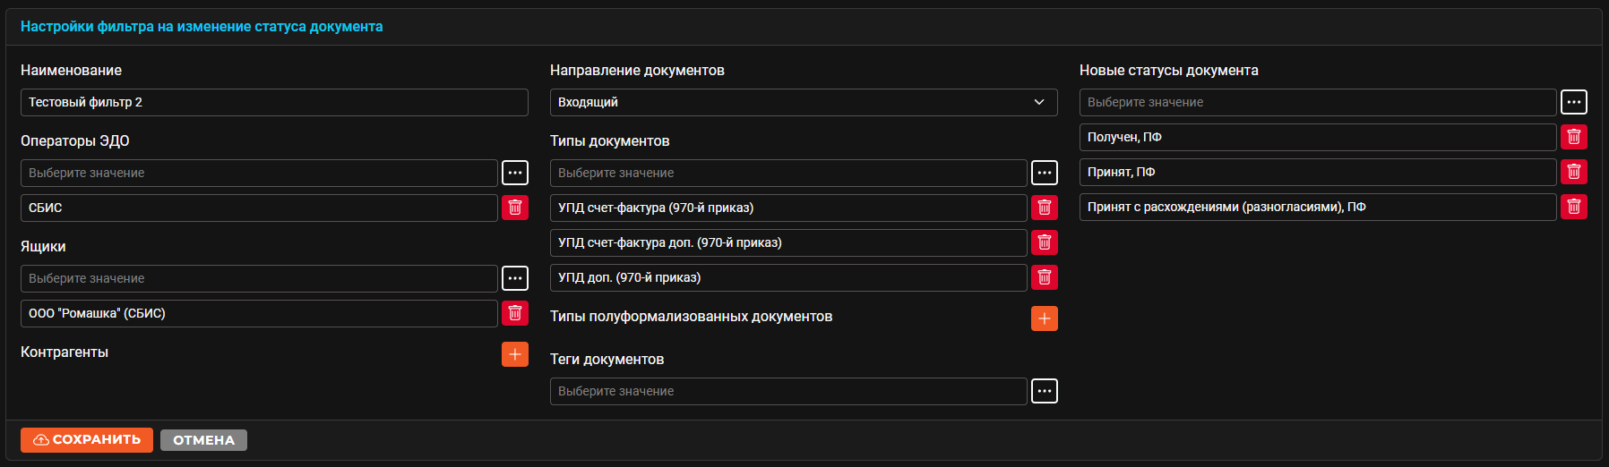Delete the СБИС operator entry
This screenshot has width=1609, height=467.
click(x=515, y=208)
